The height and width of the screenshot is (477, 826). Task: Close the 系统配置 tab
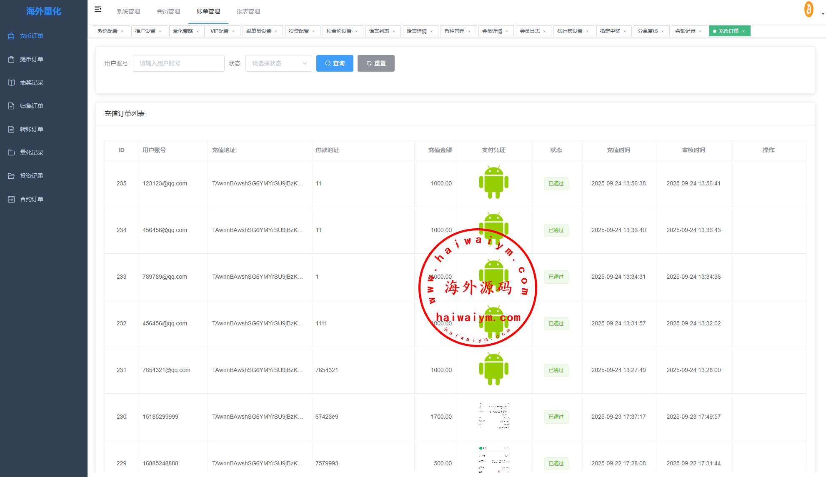pyautogui.click(x=122, y=32)
